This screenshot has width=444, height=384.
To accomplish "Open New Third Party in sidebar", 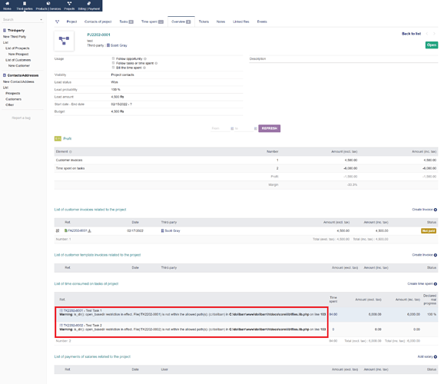I will (x=15, y=37).
